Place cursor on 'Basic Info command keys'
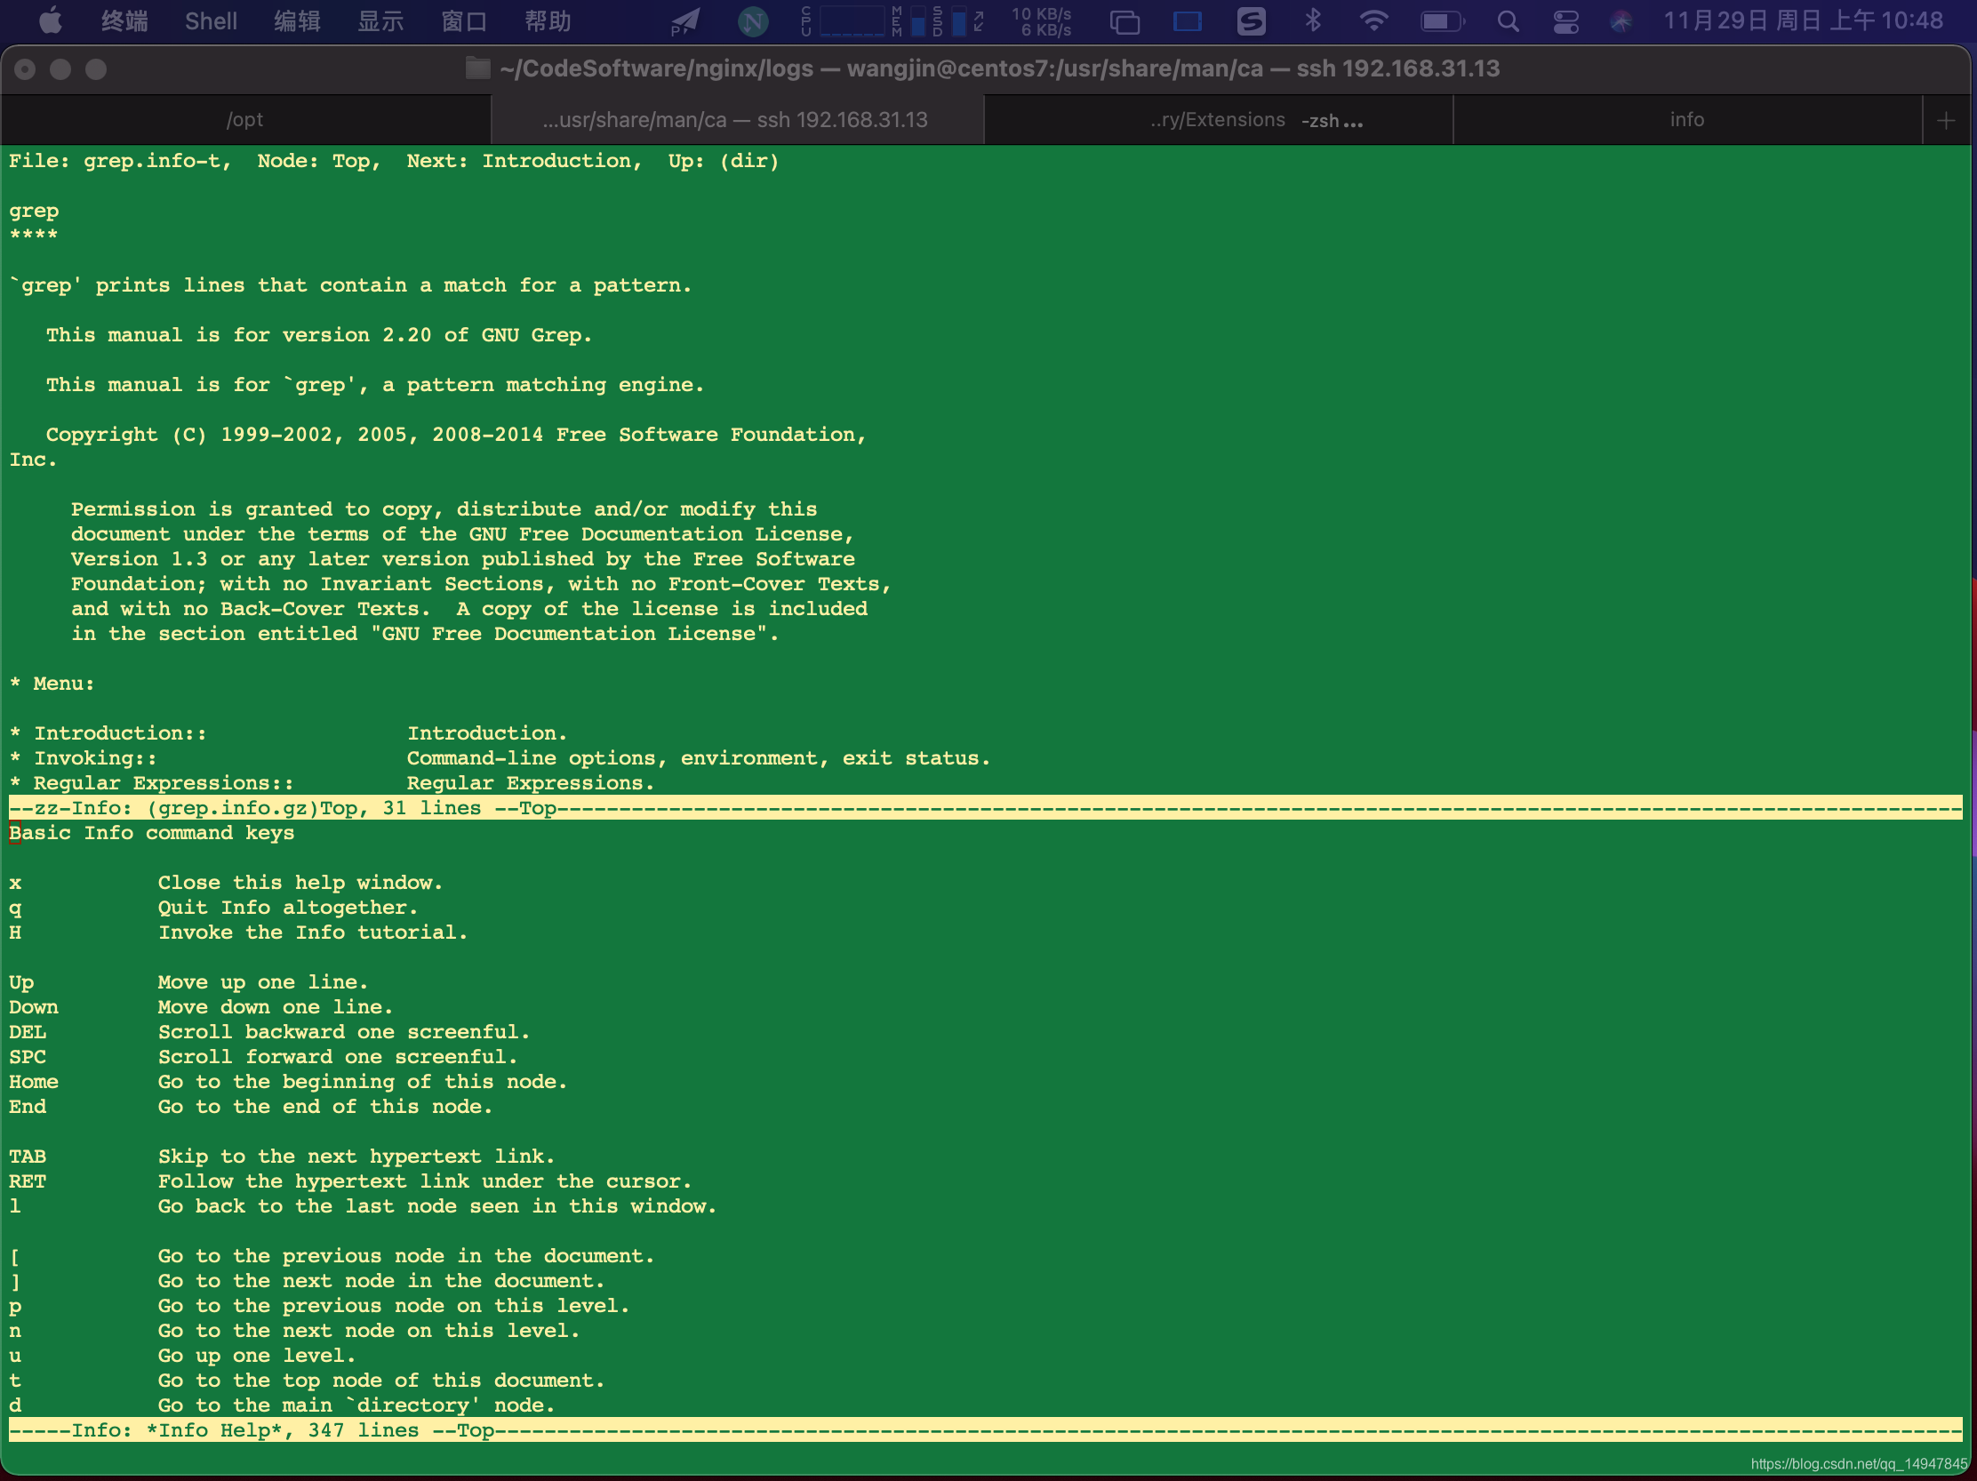 [152, 834]
